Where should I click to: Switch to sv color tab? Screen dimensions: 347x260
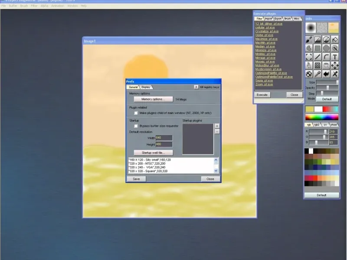click(325, 125)
